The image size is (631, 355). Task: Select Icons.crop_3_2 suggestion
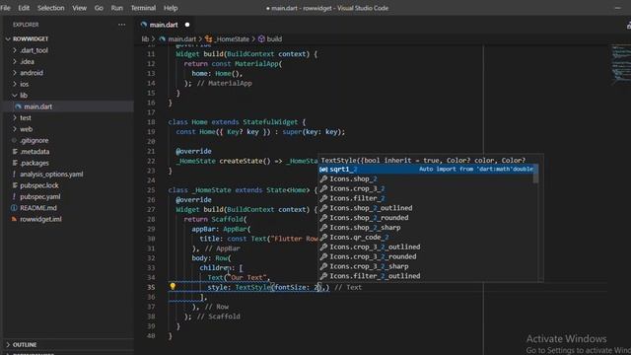[x=427, y=188]
